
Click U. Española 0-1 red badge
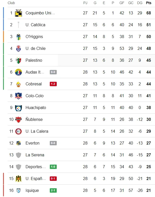[x=53, y=178]
